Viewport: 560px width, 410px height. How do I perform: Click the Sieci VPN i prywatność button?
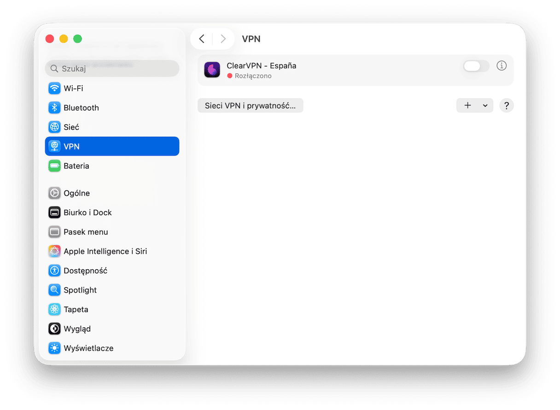[x=250, y=105]
